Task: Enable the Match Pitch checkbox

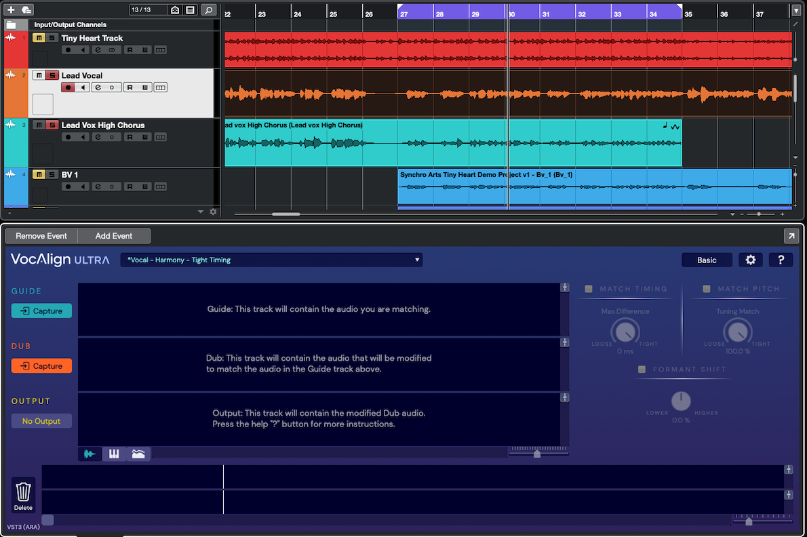Action: (707, 289)
